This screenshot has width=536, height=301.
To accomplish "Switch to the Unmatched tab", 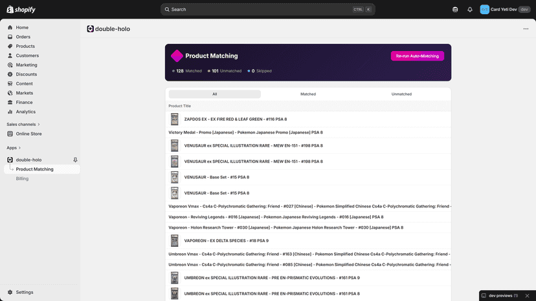I will [401, 94].
